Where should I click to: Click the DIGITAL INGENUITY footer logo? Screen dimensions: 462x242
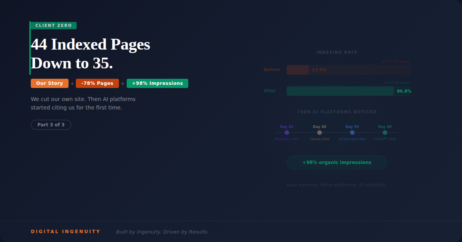pyautogui.click(x=65, y=231)
